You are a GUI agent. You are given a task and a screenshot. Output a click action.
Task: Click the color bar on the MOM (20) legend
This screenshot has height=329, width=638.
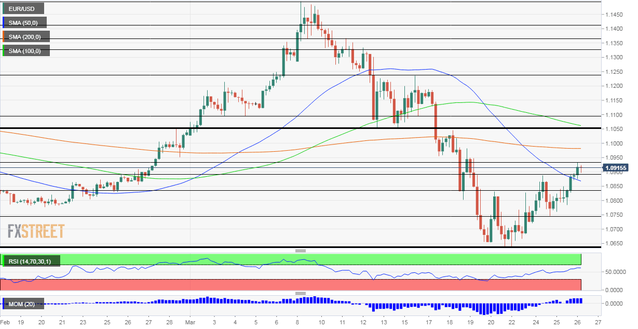point(4,304)
